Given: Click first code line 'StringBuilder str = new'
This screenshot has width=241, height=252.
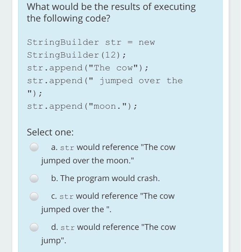Looking at the screenshot, I should coord(91,42).
